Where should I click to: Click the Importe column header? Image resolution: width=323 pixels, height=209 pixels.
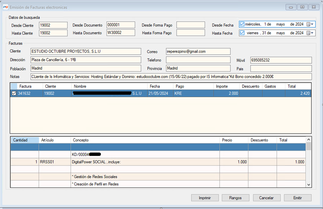[226, 86]
